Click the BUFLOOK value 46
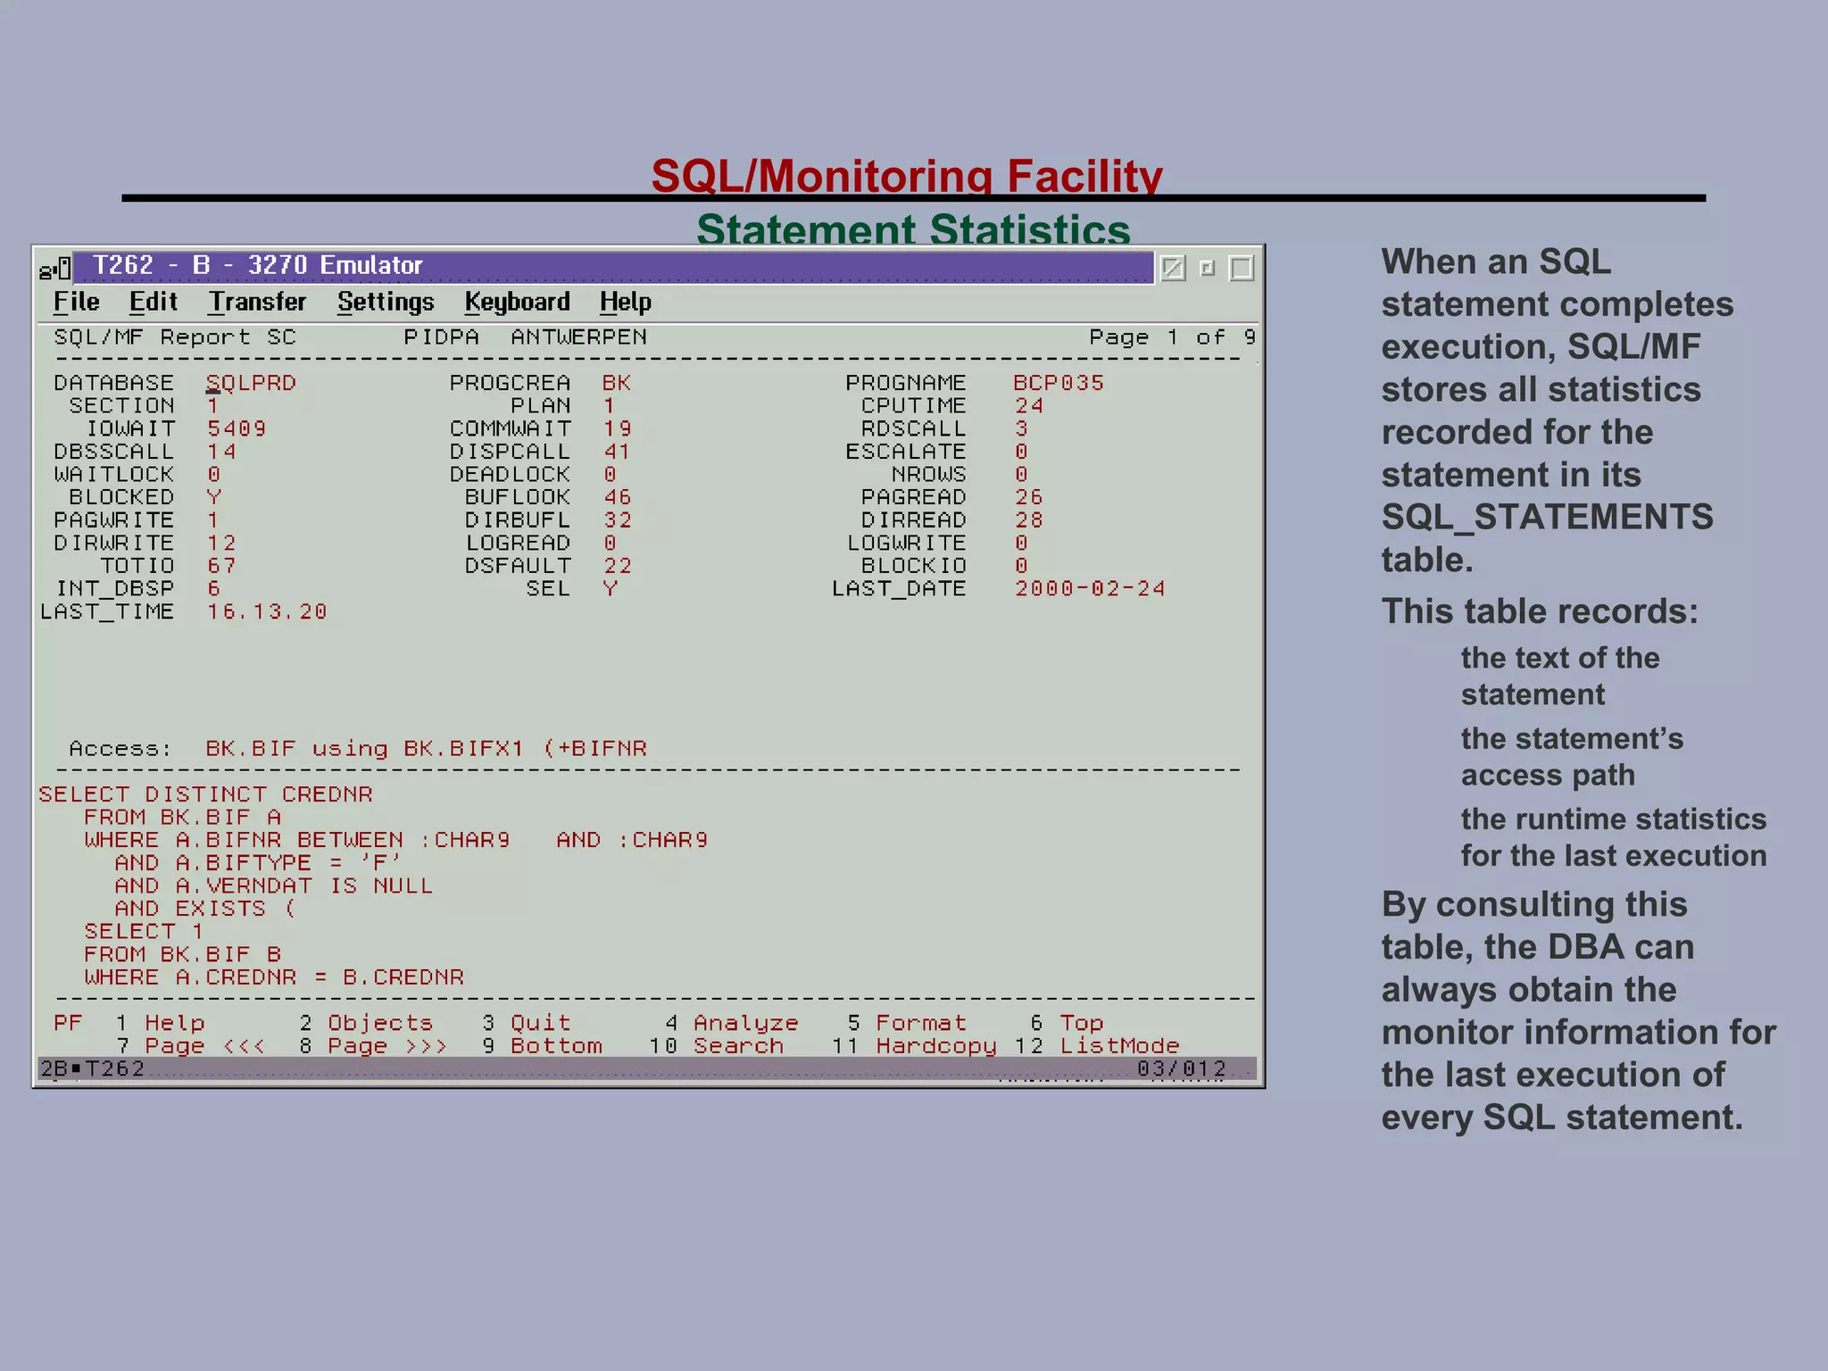This screenshot has height=1371, width=1828. pos(617,497)
